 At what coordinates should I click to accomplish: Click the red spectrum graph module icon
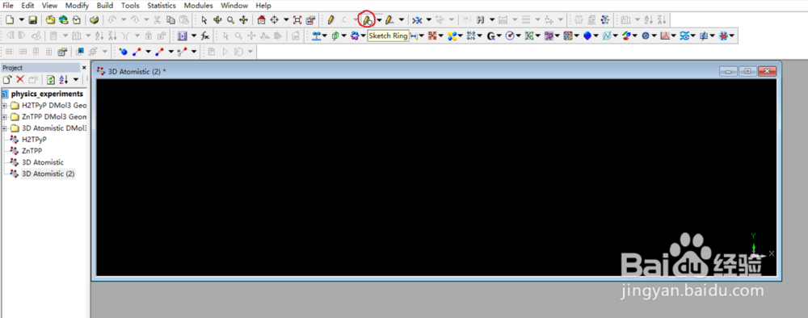[665, 36]
